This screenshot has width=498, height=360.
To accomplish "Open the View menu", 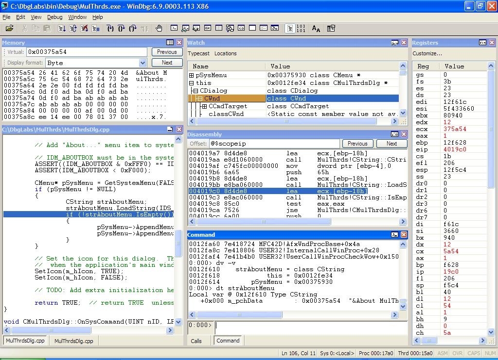I will (x=36, y=17).
